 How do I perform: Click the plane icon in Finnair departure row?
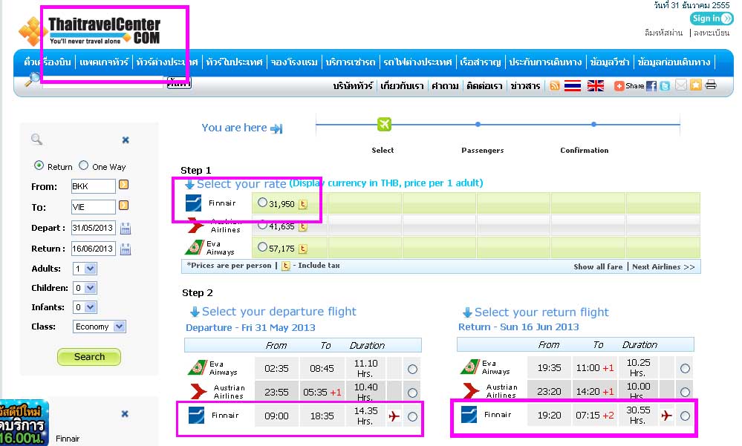tap(394, 416)
